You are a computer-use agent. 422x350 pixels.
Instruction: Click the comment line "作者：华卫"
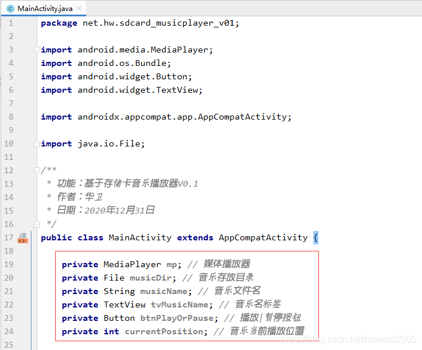point(80,197)
